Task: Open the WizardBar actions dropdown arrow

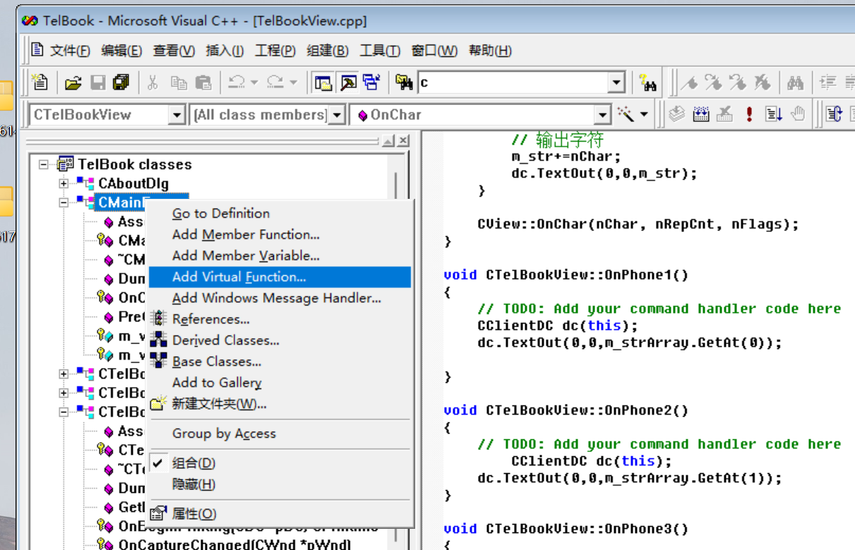Action: pos(643,114)
